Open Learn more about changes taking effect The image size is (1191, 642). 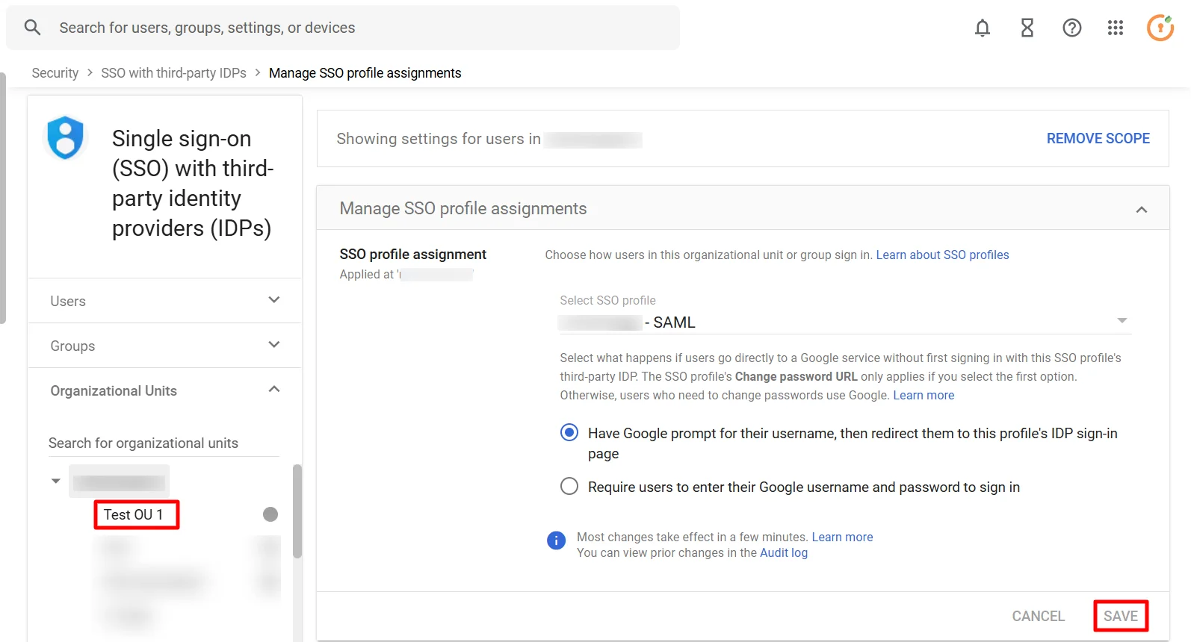pos(842,537)
